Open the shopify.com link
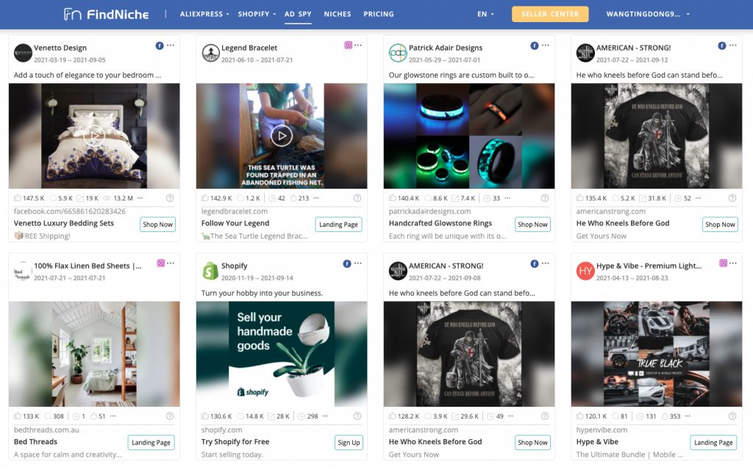This screenshot has width=753, height=470. [x=221, y=430]
